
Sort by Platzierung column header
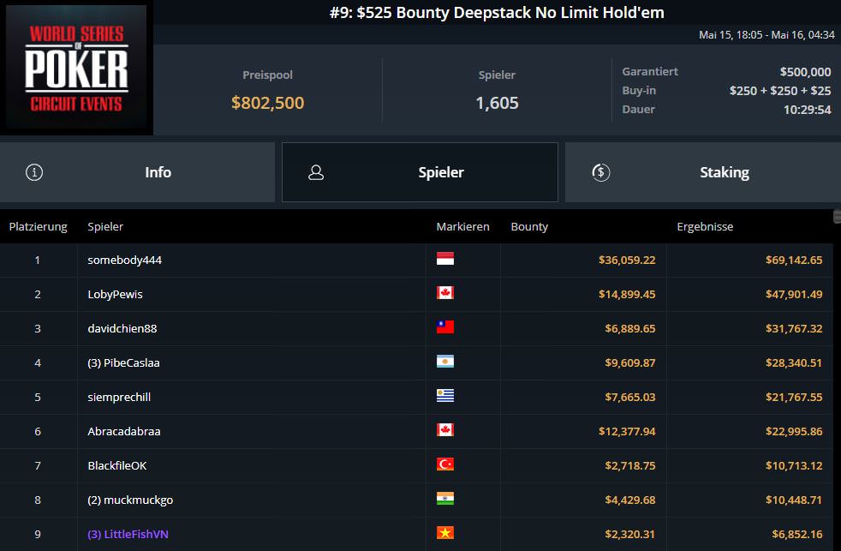[x=38, y=227]
